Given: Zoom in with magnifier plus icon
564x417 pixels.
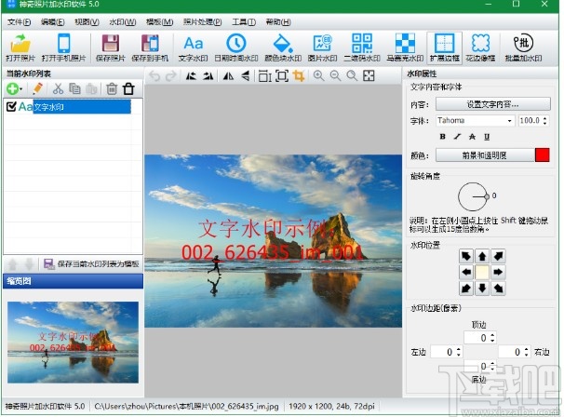Looking at the screenshot, I should pyautogui.click(x=318, y=76).
